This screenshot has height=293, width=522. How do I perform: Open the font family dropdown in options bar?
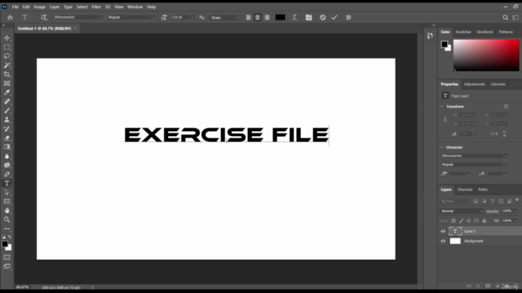pos(101,18)
